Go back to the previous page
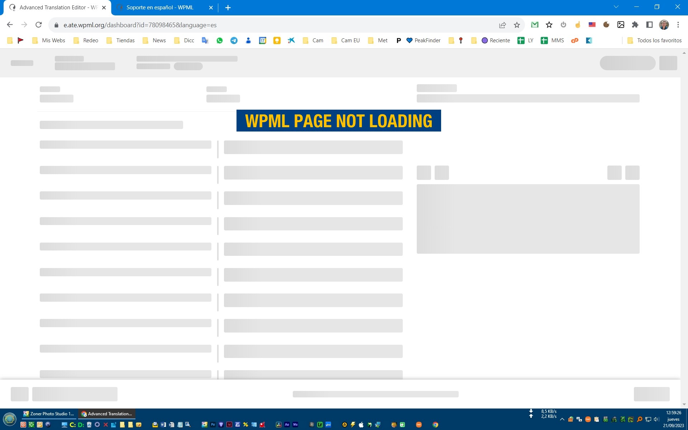The image size is (688, 430). 10,25
